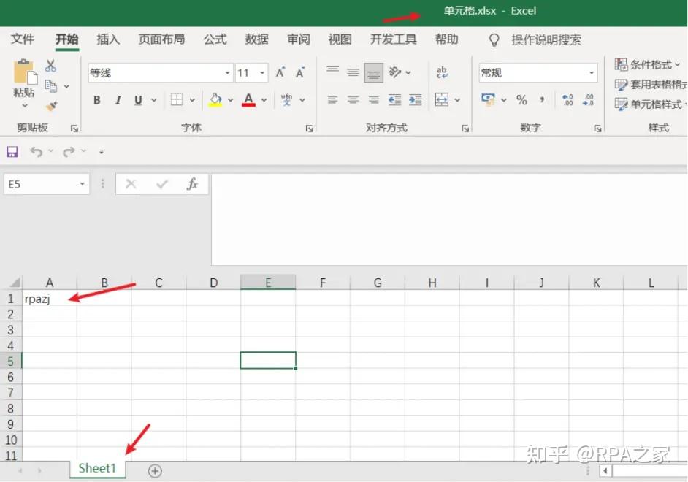Click the Insert Function fx icon
This screenshot has width=688, height=482.
click(192, 183)
